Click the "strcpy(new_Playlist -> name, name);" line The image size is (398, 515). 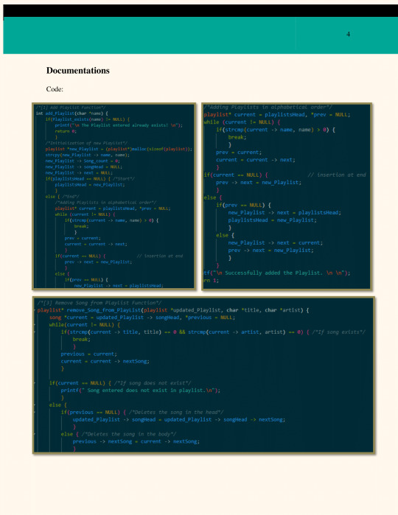(x=88, y=155)
